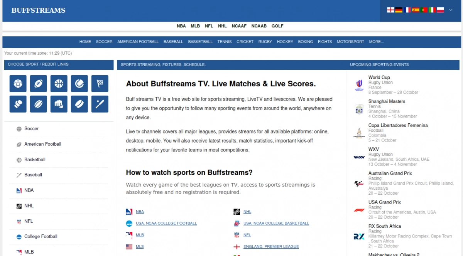
Task: Open AMERICAN FOOTBALL in the navigation bar
Action: [x=138, y=42]
